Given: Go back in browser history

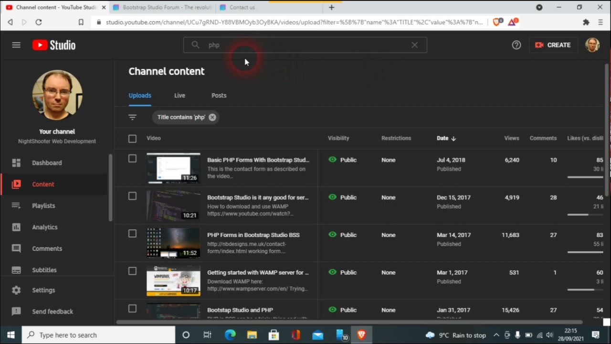Looking at the screenshot, I should pos(10,22).
